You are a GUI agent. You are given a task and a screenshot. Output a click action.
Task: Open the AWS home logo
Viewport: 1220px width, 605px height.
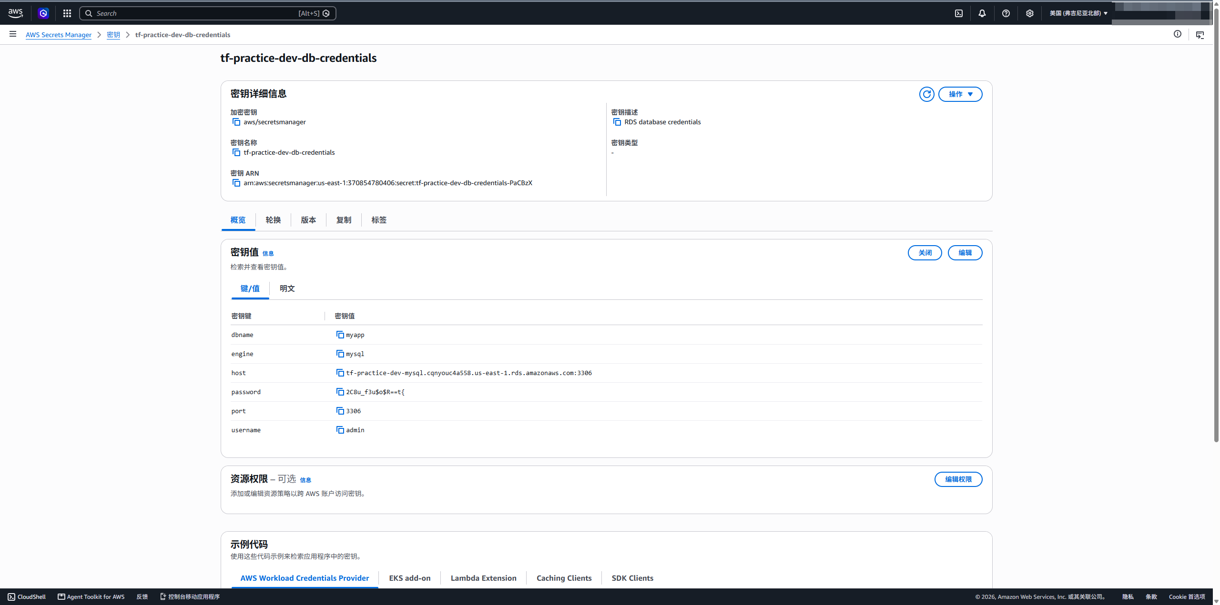pos(15,13)
